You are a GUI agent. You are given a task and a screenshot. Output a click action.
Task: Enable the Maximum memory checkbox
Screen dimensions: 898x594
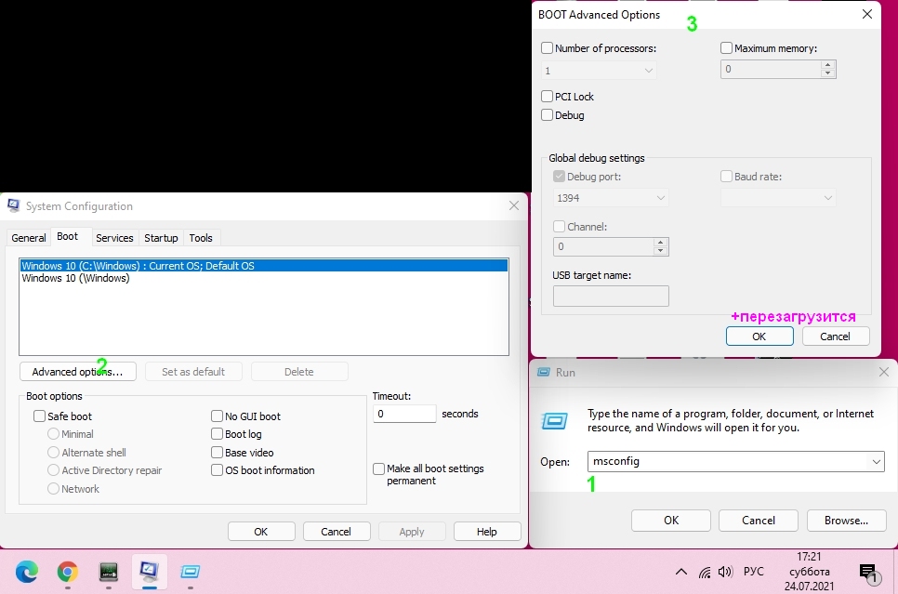tap(726, 48)
